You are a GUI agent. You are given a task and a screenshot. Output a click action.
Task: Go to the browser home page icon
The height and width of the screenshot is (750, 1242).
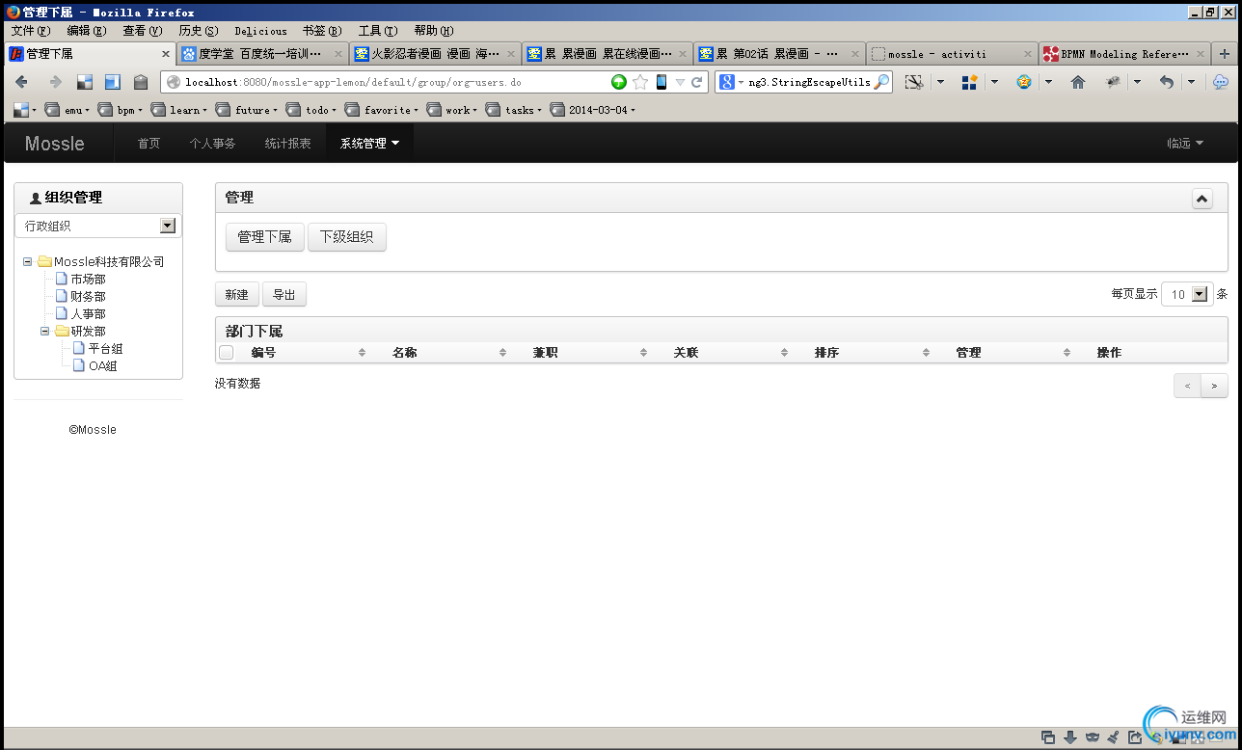pos(1078,83)
